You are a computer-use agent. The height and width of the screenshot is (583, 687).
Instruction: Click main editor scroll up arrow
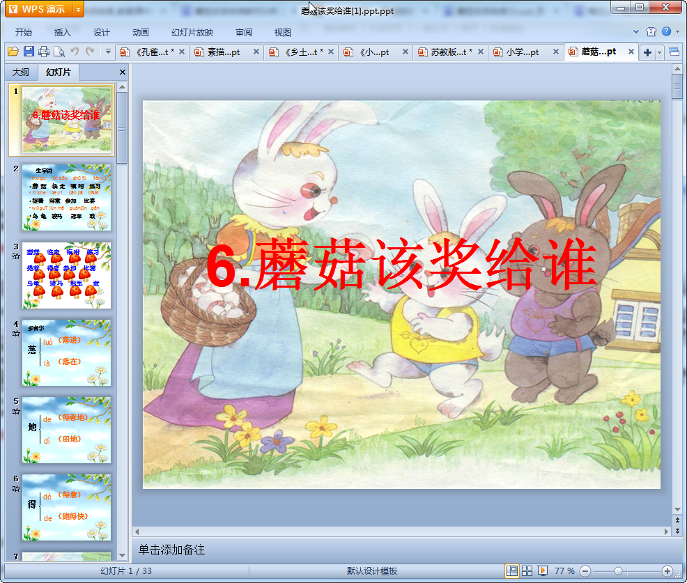677,69
